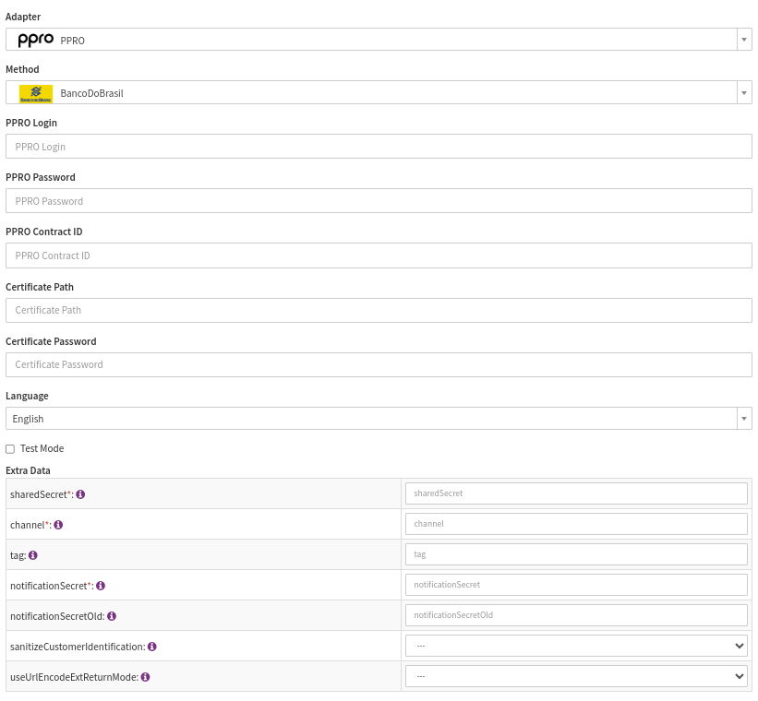The image size is (758, 701).
Task: Open the Language dropdown set to English
Action: click(x=379, y=419)
